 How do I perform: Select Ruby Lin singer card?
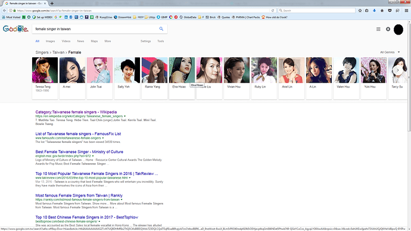click(x=264, y=79)
